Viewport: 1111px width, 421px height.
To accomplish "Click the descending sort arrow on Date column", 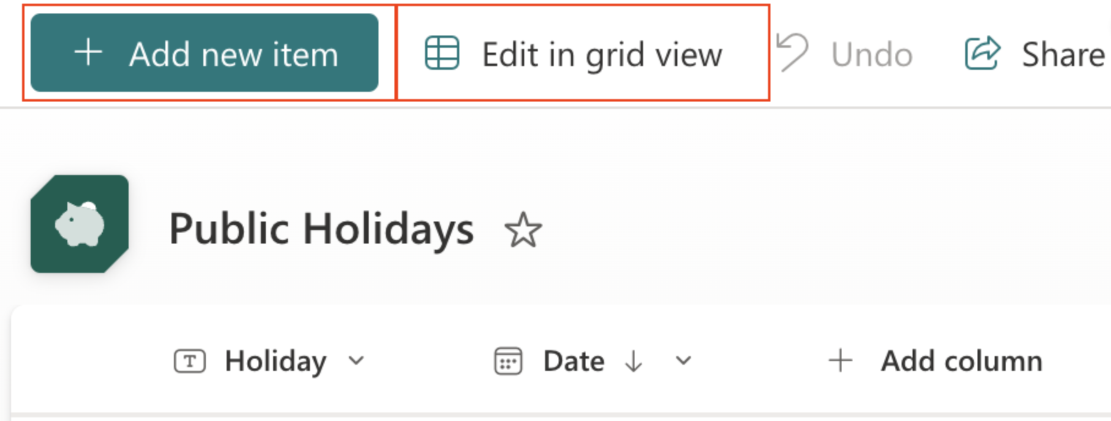I will (x=633, y=362).
